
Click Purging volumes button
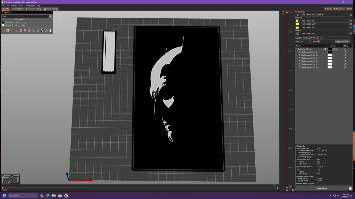pyautogui.click(x=342, y=42)
